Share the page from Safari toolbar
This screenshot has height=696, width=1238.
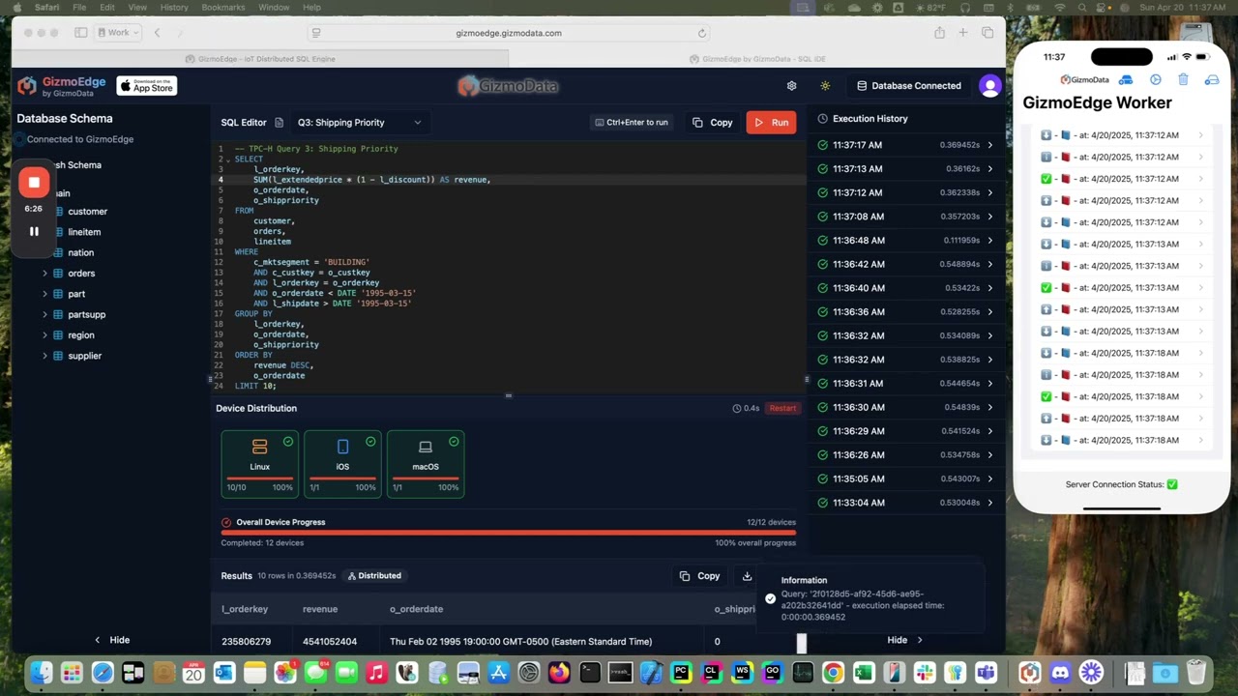pyautogui.click(x=939, y=33)
